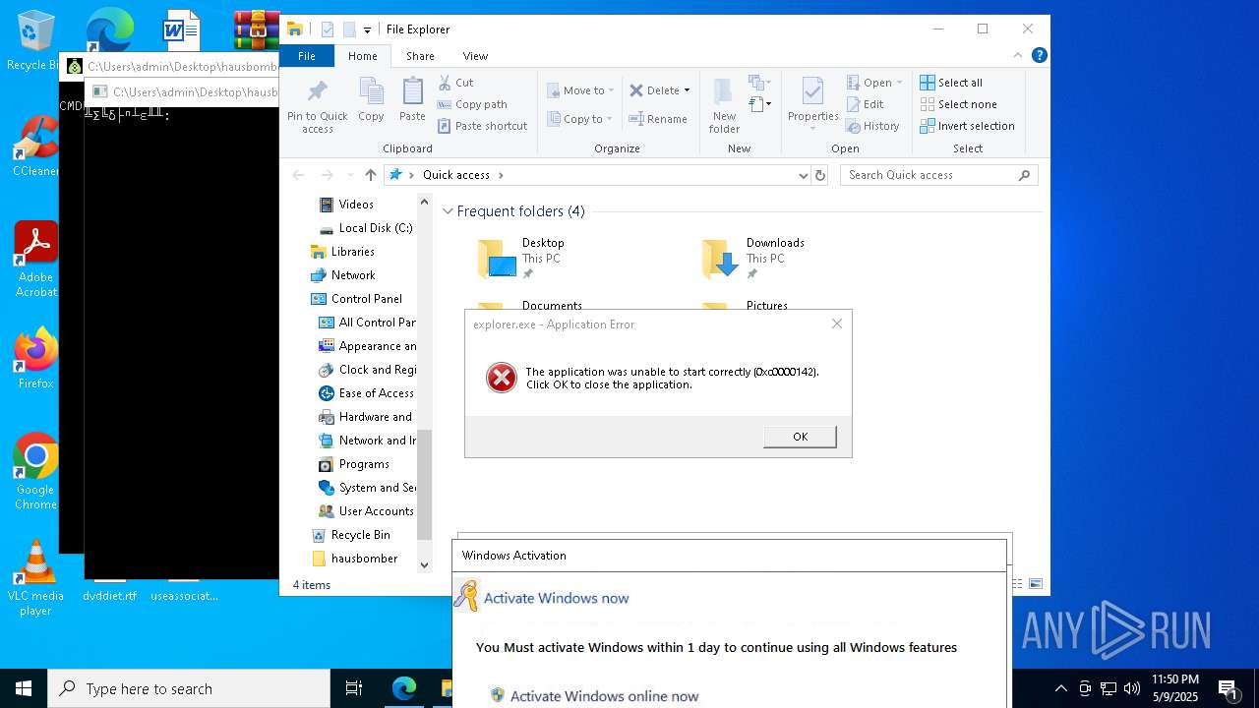The width and height of the screenshot is (1259, 708).
Task: Switch to the View ribbon tab
Action: [x=475, y=56]
